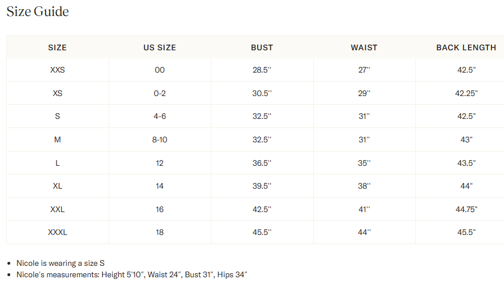Image resolution: width=504 pixels, height=287 pixels.
Task: Select the WAIST column header
Action: tap(364, 47)
